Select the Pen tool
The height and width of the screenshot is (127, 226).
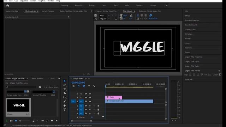65,101
